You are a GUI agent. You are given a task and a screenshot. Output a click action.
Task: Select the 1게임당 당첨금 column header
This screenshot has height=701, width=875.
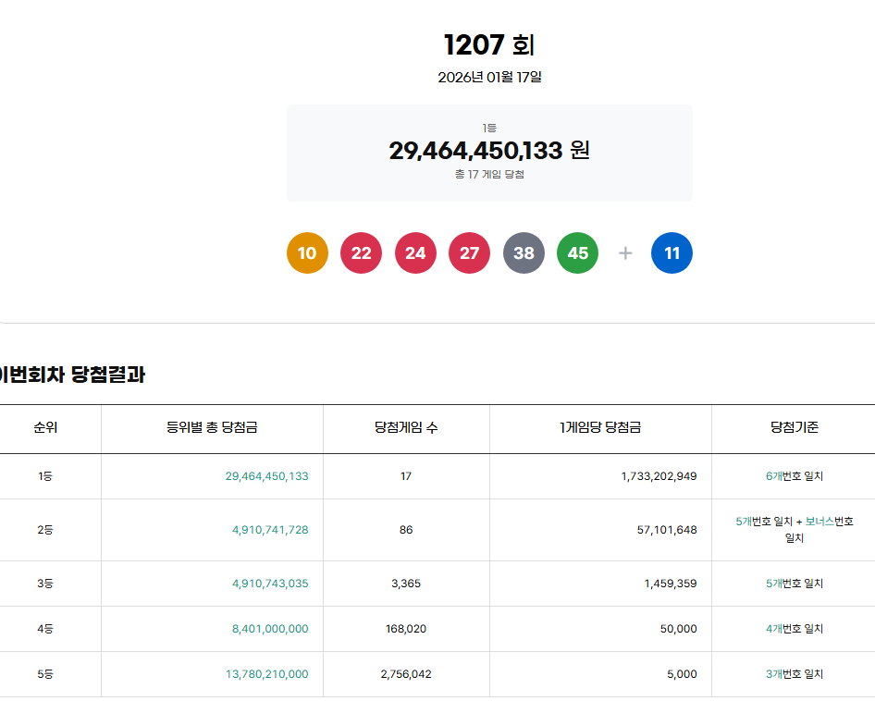coord(600,427)
